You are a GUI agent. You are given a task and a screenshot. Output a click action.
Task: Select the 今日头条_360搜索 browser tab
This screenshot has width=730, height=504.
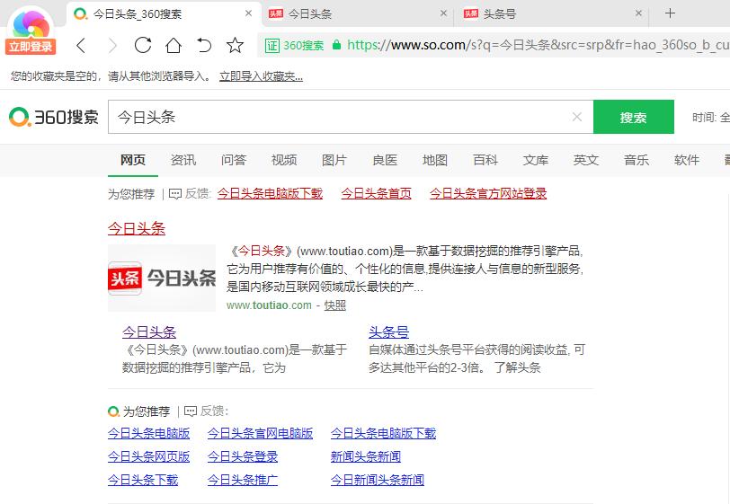point(163,14)
